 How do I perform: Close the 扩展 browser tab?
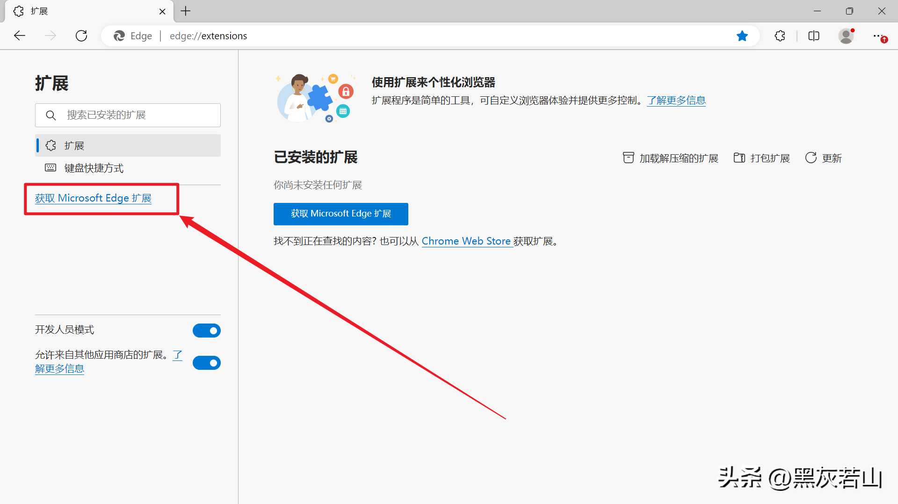point(162,12)
